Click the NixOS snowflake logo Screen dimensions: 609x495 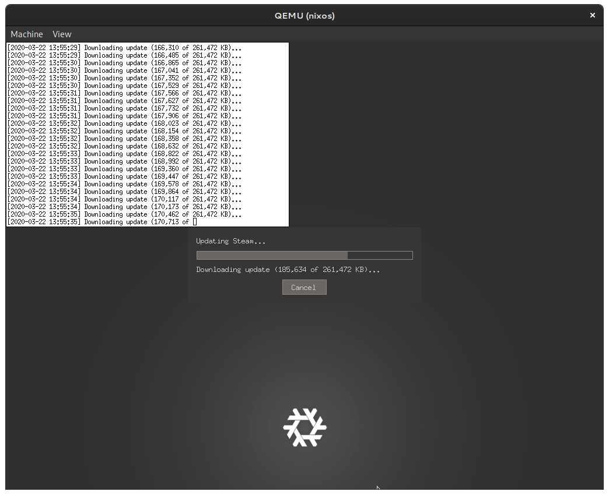(305, 427)
